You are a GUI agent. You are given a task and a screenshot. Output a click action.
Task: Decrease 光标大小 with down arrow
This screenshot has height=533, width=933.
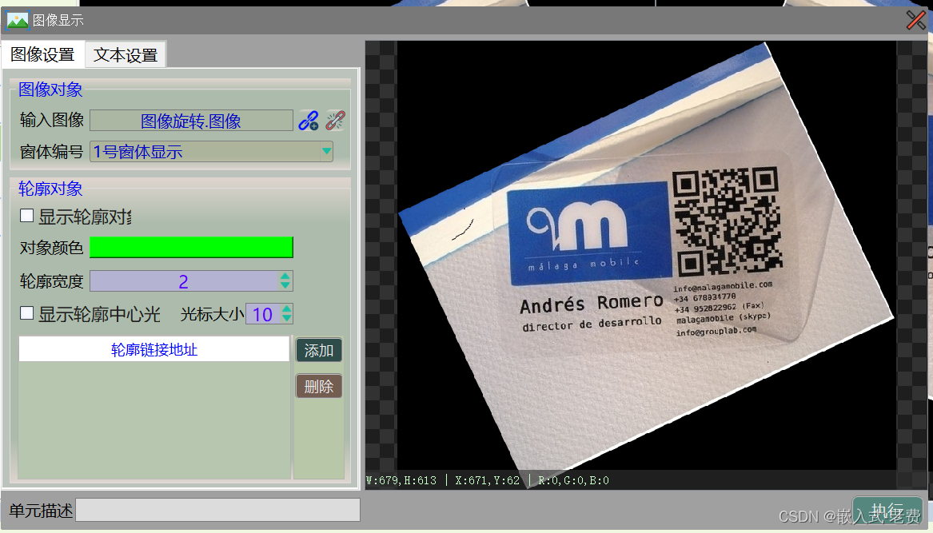pyautogui.click(x=287, y=318)
